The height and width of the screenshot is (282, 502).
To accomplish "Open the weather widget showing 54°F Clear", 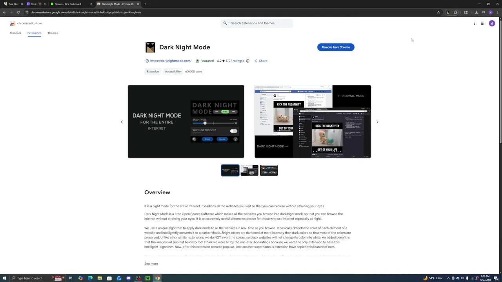I will pos(433,278).
